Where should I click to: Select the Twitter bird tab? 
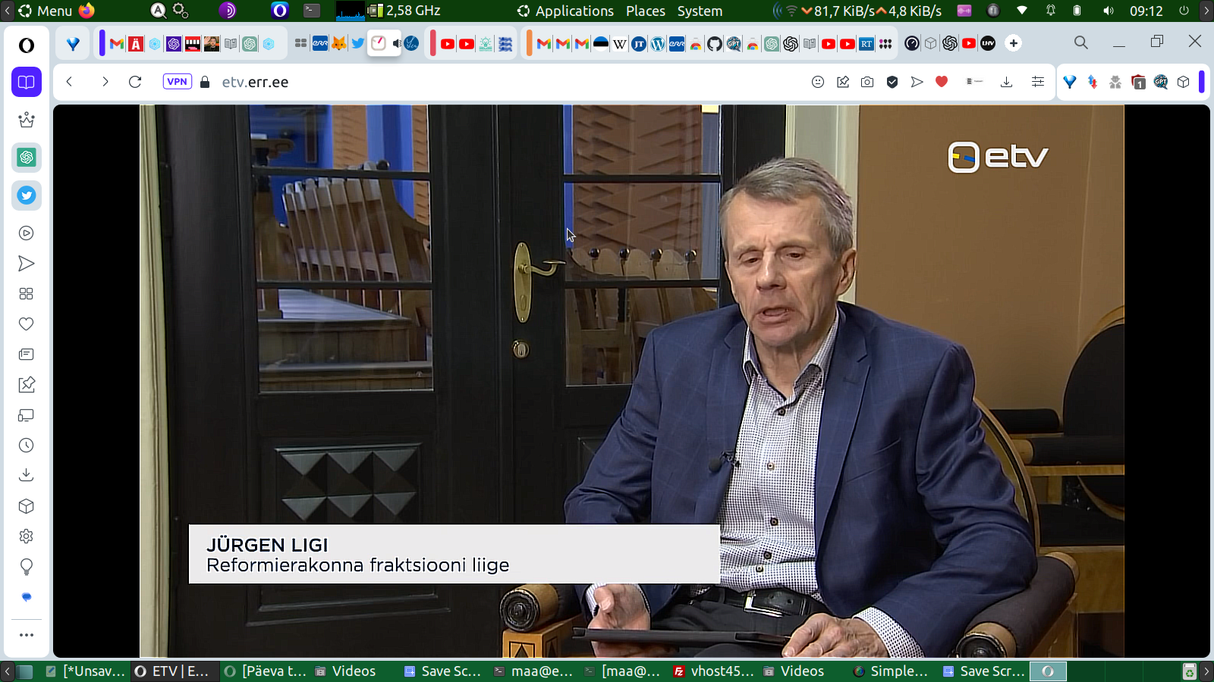[358, 44]
